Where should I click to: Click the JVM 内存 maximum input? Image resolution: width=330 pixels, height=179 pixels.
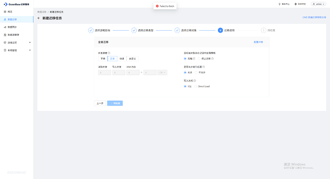click(150, 72)
